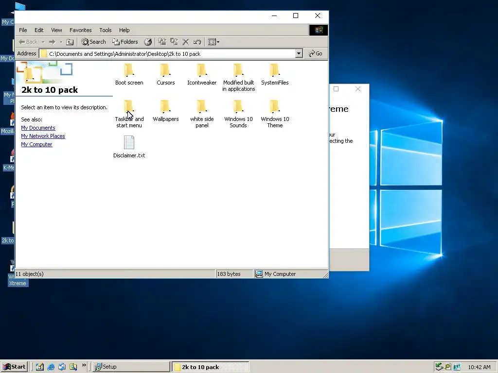This screenshot has width=498, height=373.
Task: Click the Undo toolbar icon
Action: pyautogui.click(x=197, y=42)
